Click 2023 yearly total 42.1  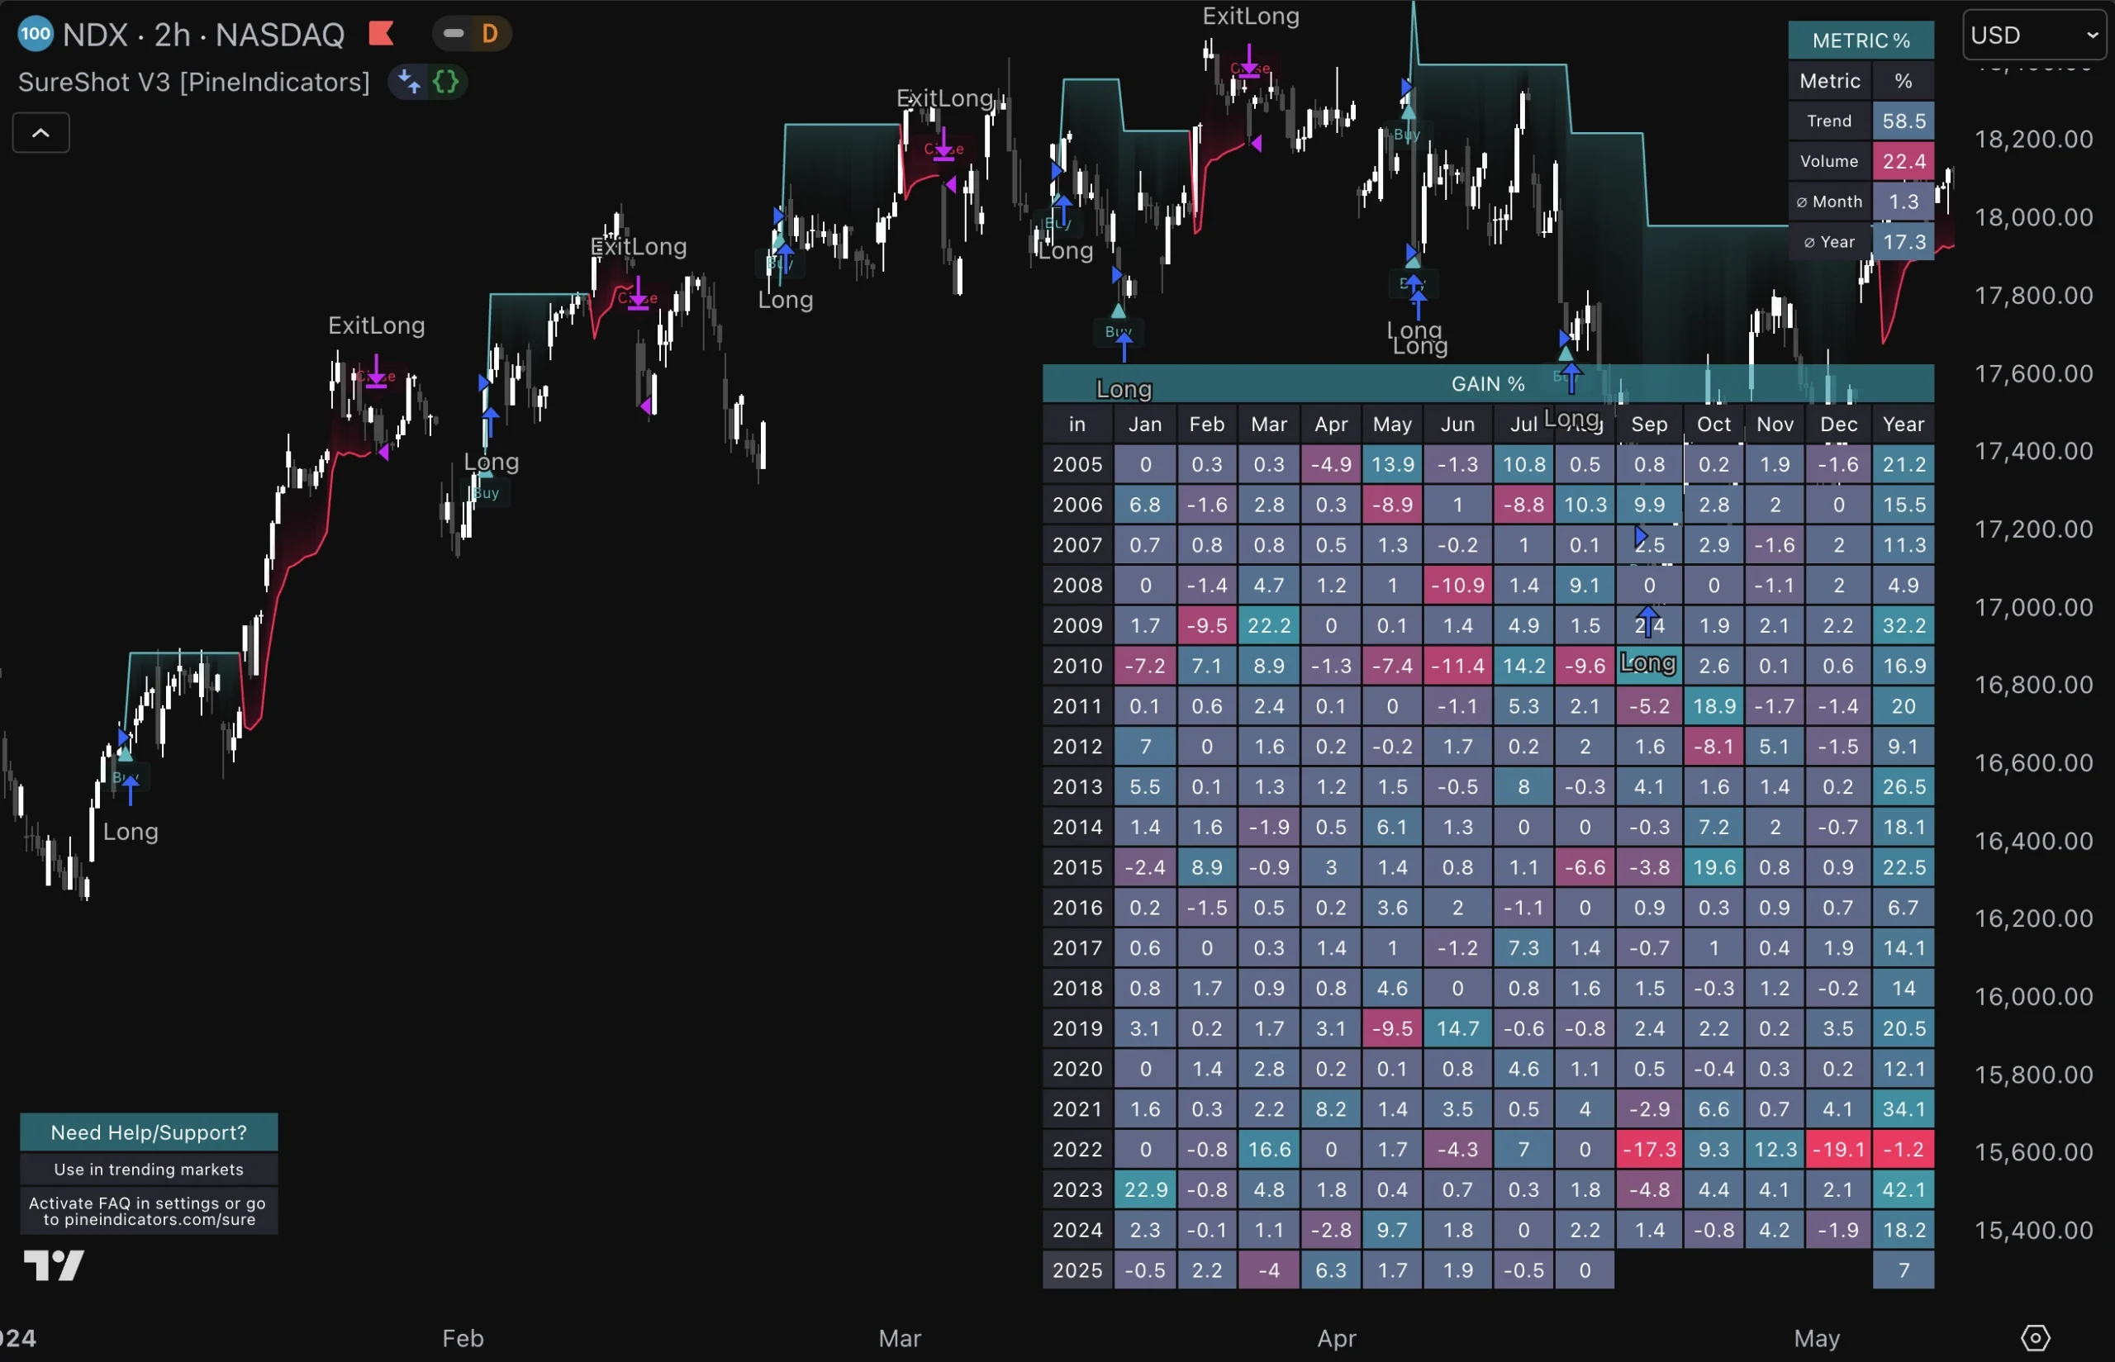click(x=1903, y=1189)
